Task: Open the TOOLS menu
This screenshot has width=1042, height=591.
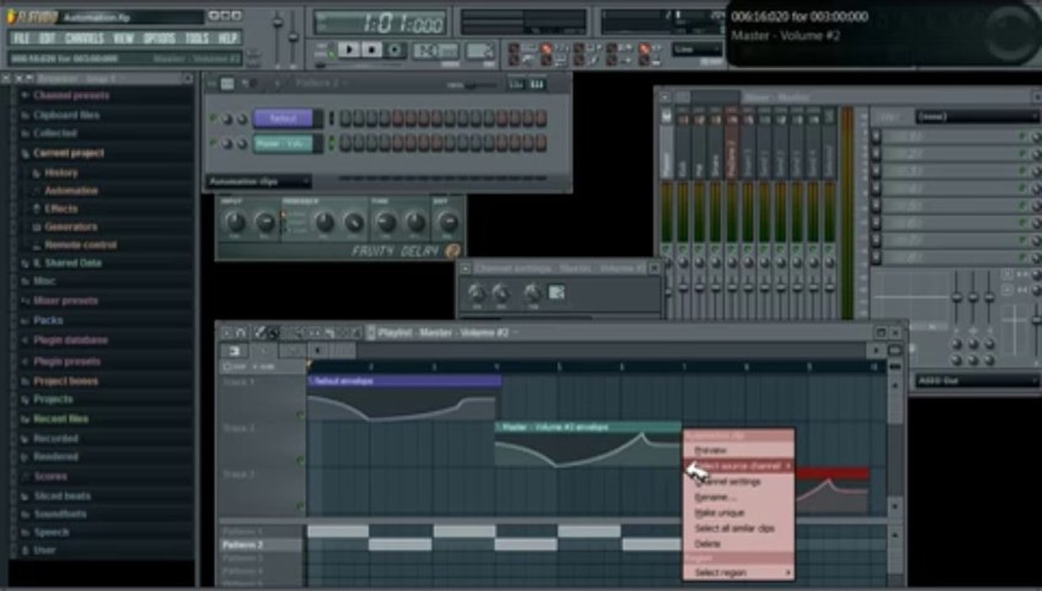Action: [x=197, y=39]
